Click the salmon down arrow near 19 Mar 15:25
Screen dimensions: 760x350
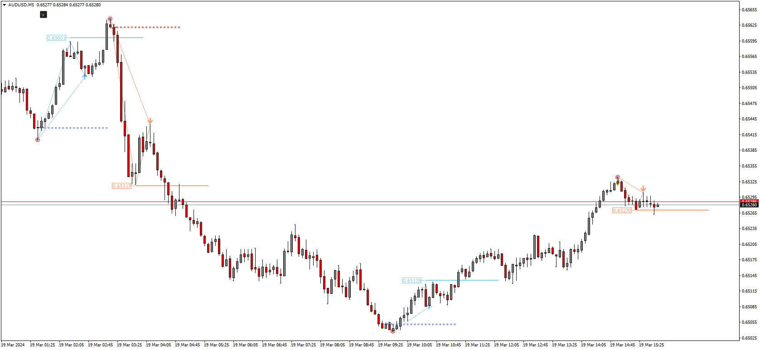coord(643,188)
